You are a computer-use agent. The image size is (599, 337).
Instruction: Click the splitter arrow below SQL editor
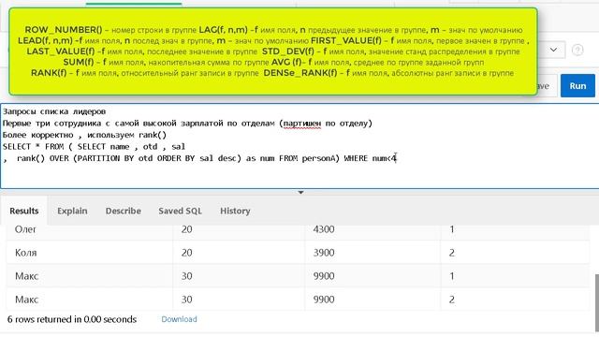click(300, 192)
